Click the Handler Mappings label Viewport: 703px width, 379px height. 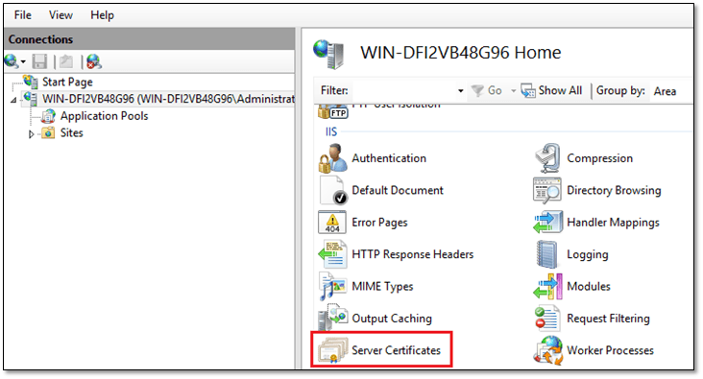pyautogui.click(x=613, y=223)
